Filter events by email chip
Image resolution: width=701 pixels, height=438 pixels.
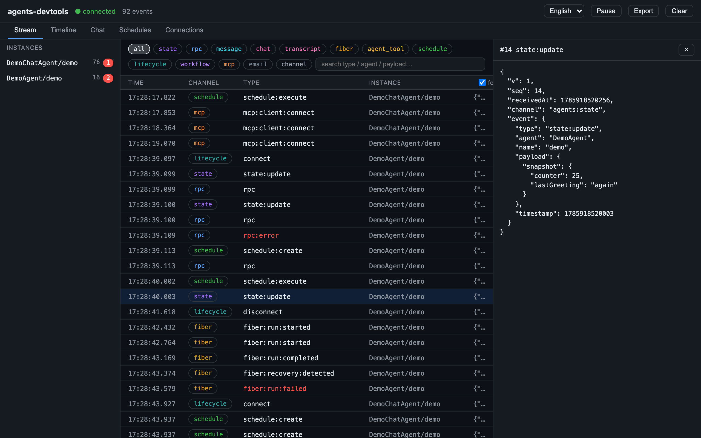pos(258,64)
